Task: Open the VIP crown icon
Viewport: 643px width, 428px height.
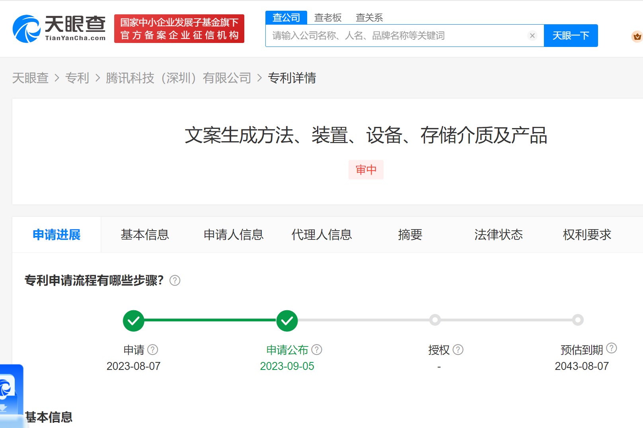Action: (637, 37)
